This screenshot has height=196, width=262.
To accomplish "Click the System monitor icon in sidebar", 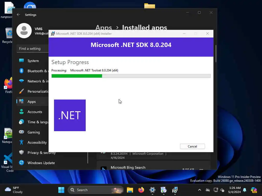I will pyautogui.click(x=21, y=60).
